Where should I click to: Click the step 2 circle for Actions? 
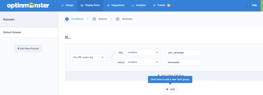tap(94, 19)
